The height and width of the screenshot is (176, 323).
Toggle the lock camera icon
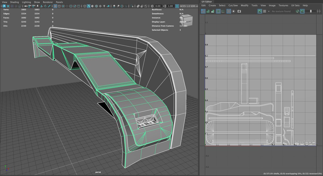click(29, 6)
